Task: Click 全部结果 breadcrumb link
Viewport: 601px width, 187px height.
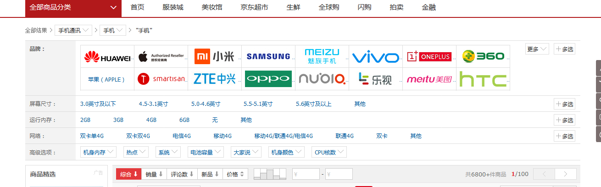Action: tap(36, 30)
